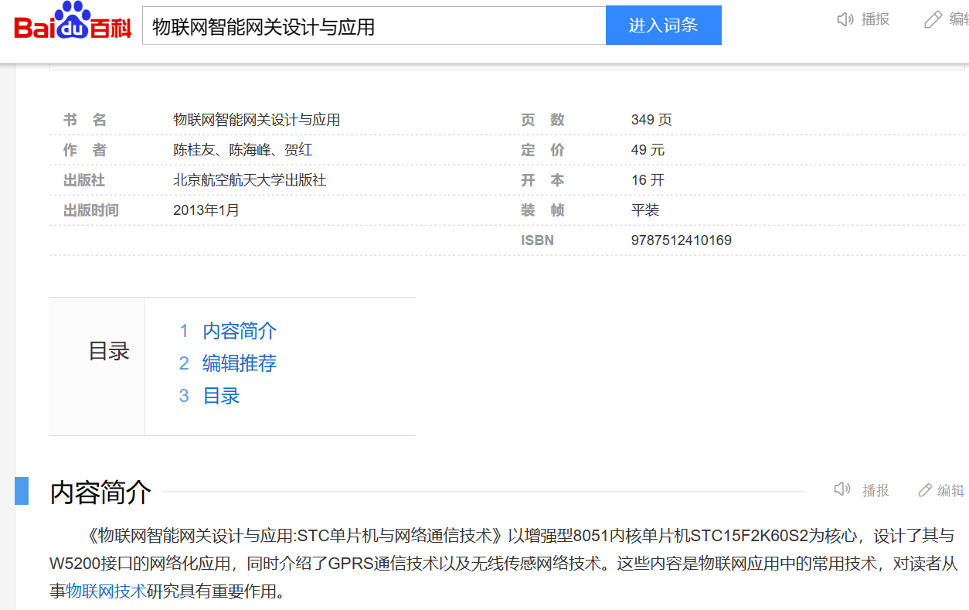Play audio using 内容简介 section speaker icon
The height and width of the screenshot is (610, 969).
tap(842, 489)
